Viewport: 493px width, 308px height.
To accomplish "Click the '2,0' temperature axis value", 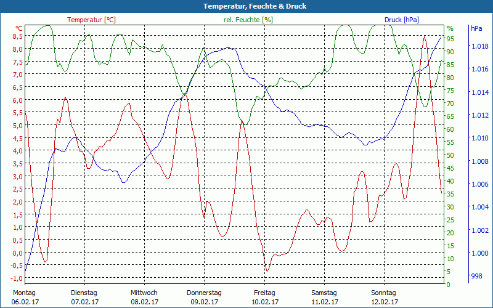I will tap(18, 202).
